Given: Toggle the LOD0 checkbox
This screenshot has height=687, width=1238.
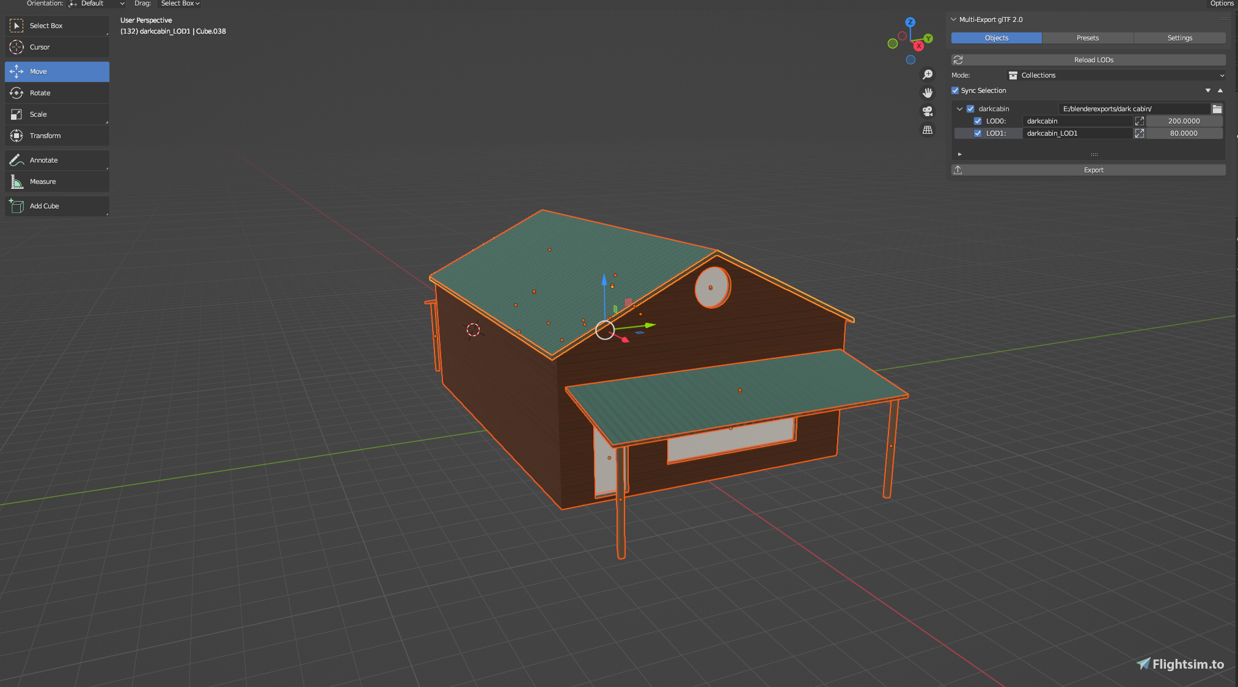Looking at the screenshot, I should (x=978, y=121).
